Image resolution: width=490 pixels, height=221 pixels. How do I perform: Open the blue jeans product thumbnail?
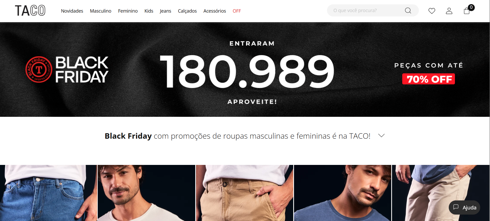tap(48, 193)
